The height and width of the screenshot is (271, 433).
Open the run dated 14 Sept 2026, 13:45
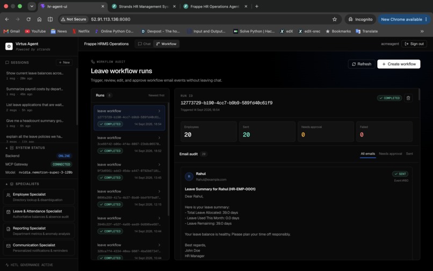[x=129, y=171]
